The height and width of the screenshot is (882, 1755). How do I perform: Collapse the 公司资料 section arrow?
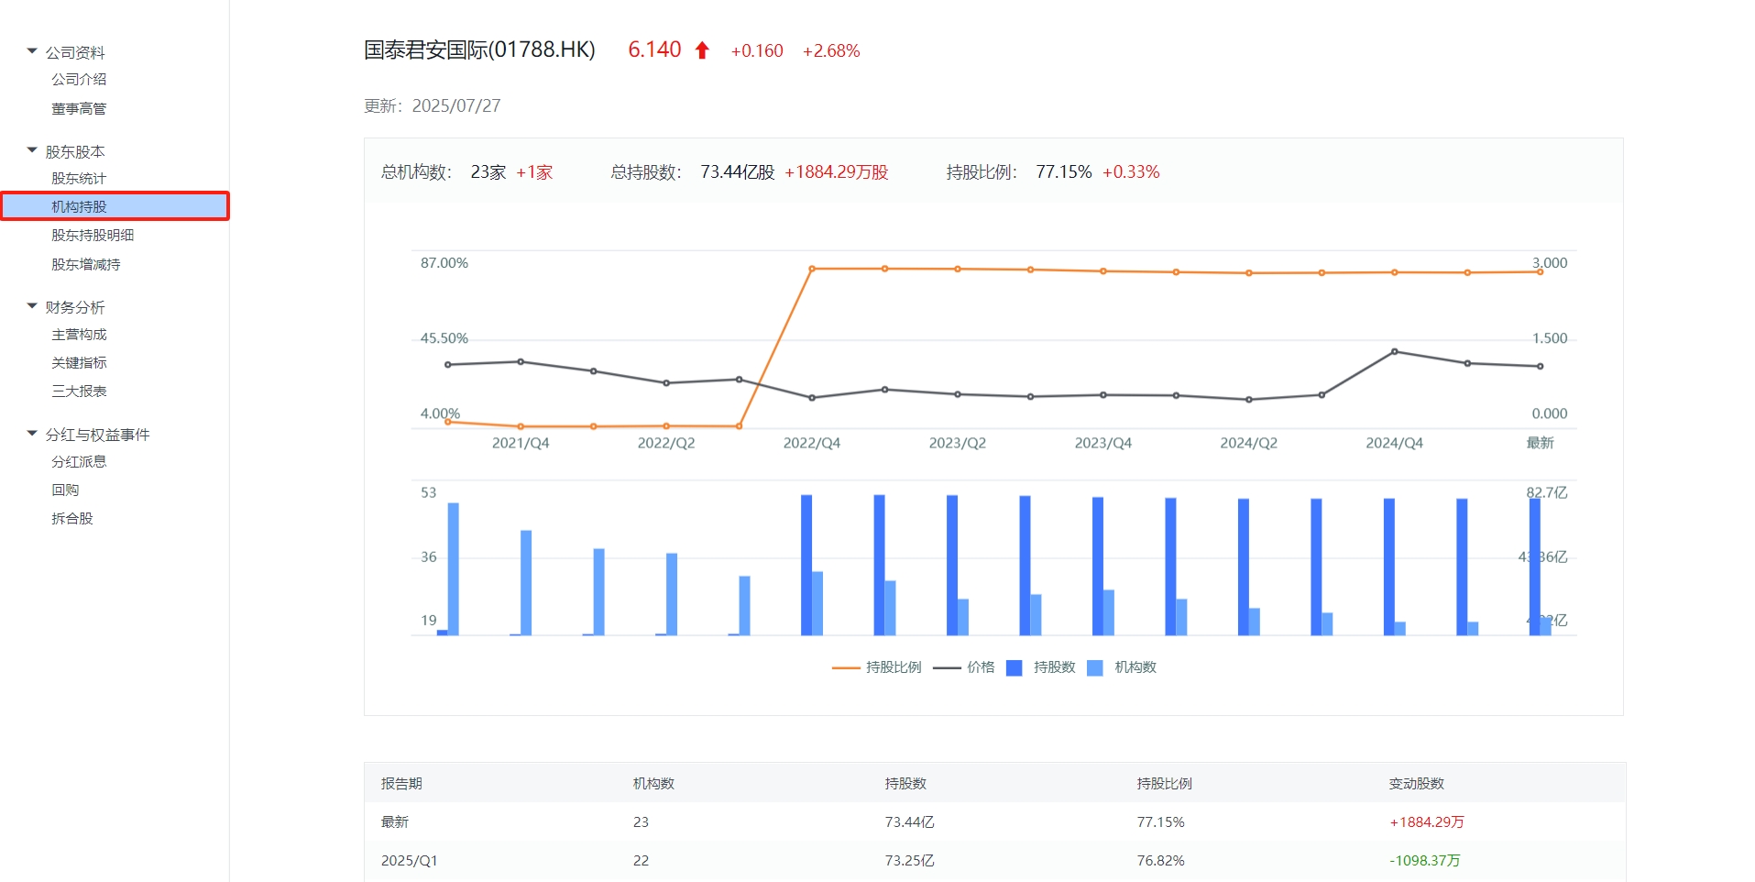pyautogui.click(x=32, y=51)
